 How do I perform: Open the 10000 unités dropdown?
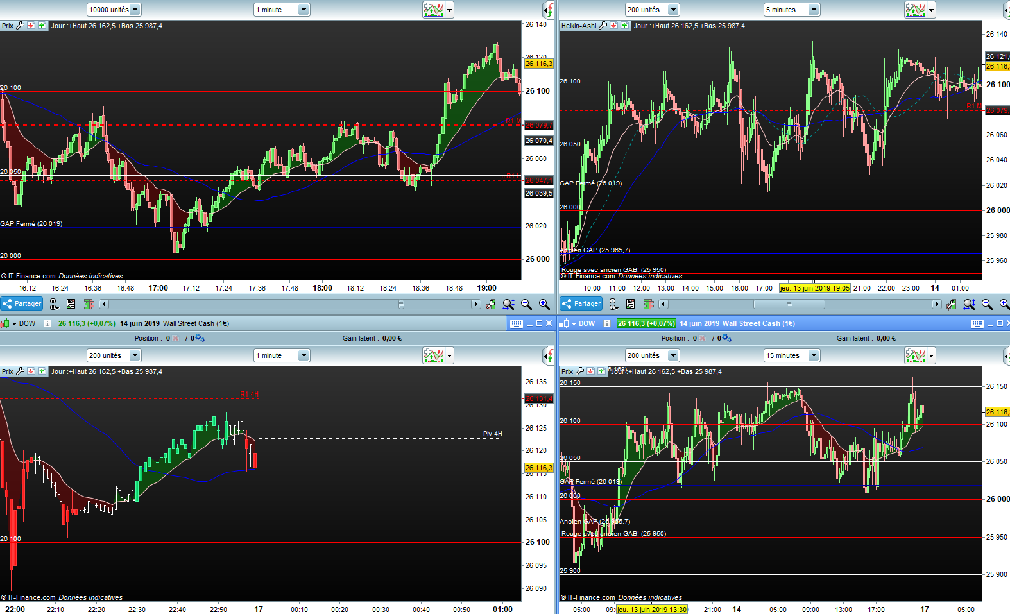pyautogui.click(x=114, y=10)
